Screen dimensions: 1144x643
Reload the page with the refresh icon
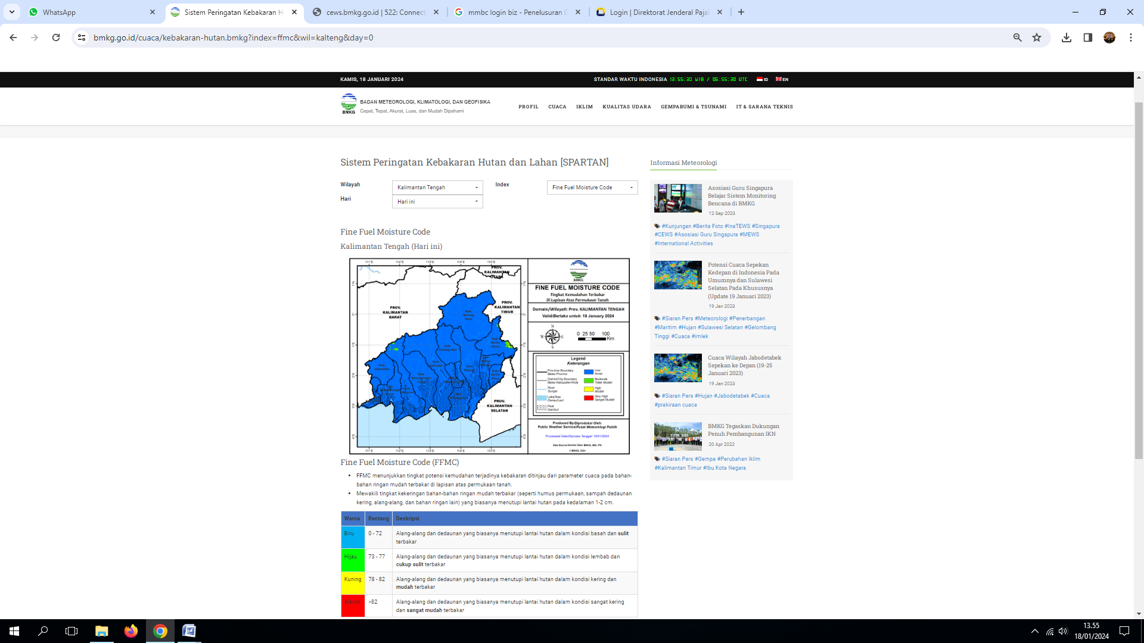coord(56,38)
